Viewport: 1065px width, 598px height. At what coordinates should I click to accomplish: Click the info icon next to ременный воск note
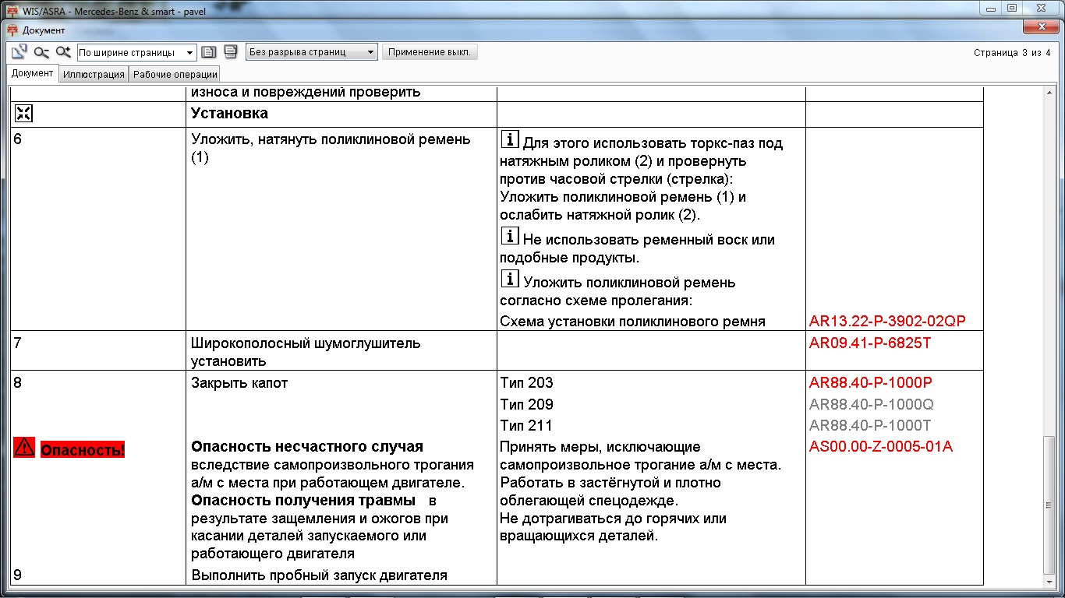pos(509,237)
